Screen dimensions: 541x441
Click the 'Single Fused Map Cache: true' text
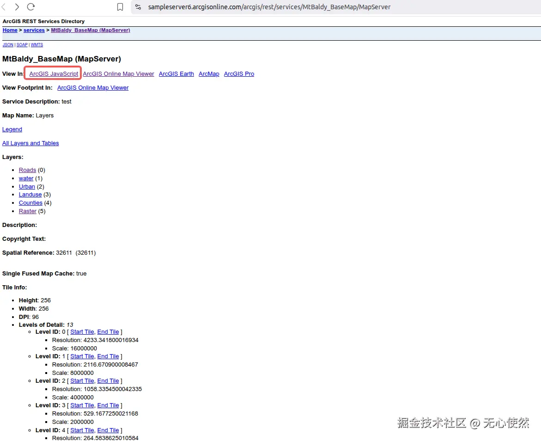[44, 273]
